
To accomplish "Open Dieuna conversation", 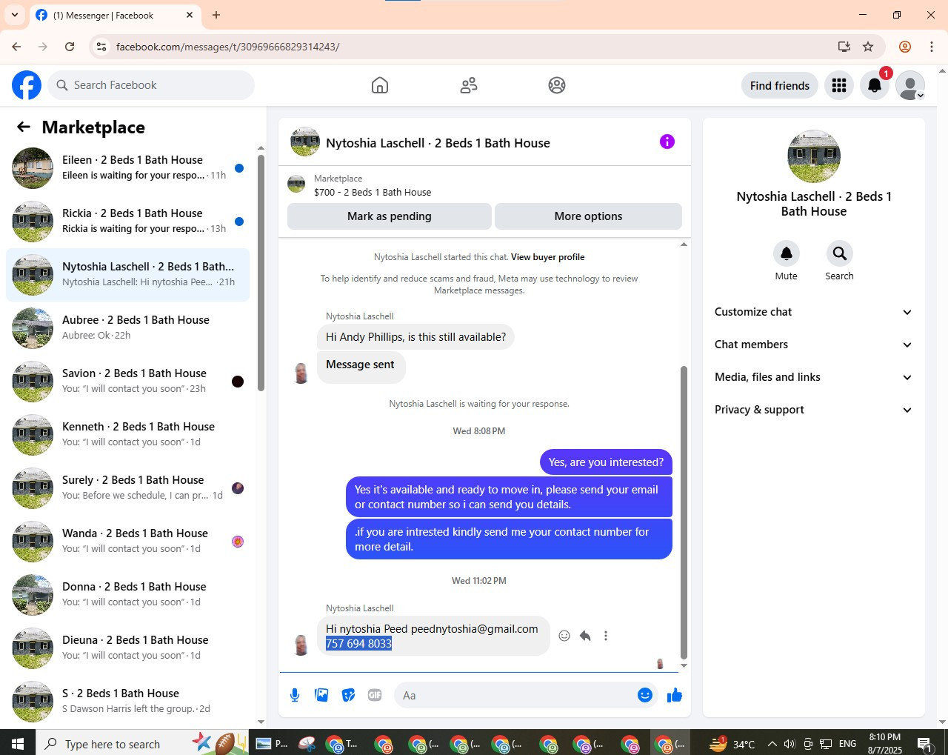I will (127, 648).
